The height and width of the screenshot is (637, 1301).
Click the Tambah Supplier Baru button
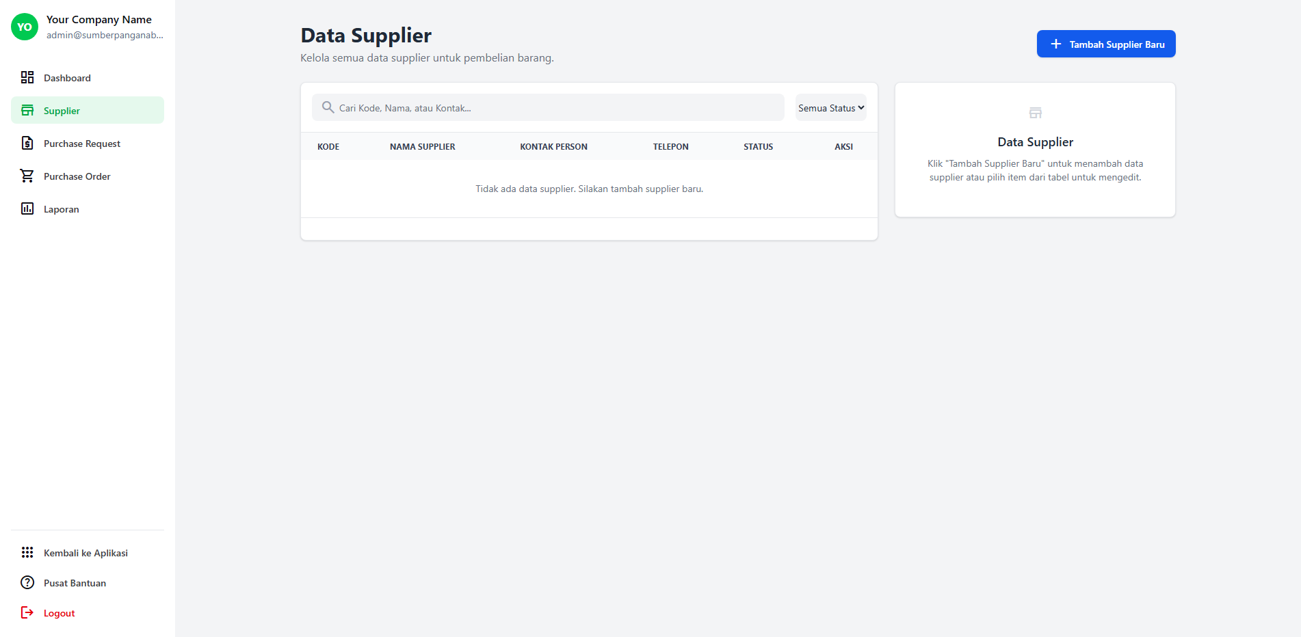click(x=1105, y=44)
